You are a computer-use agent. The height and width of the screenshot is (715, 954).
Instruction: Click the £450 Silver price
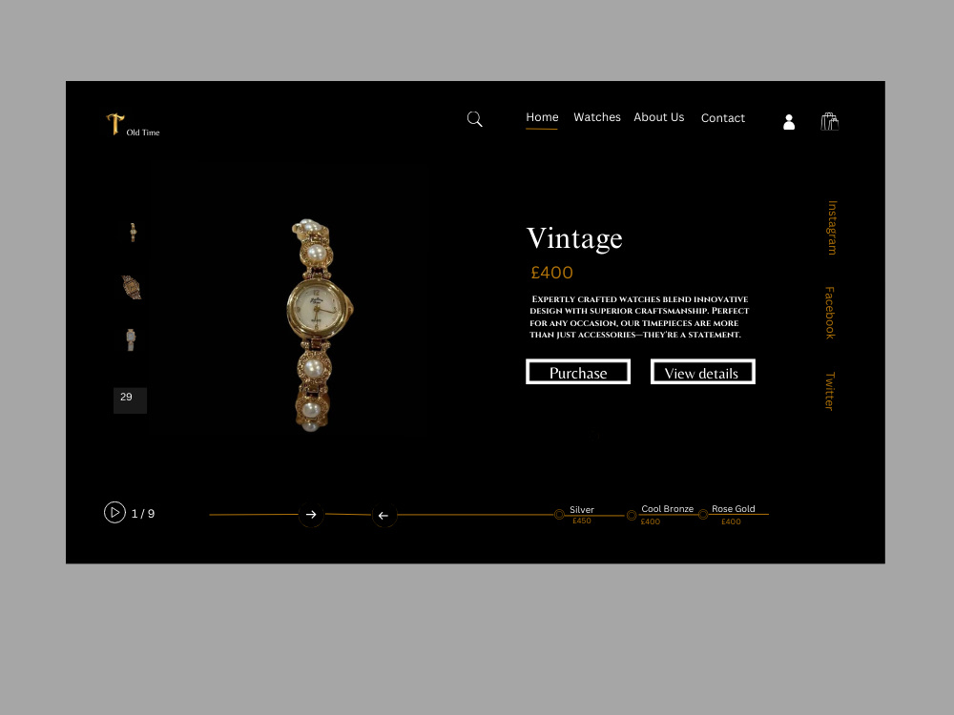pyautogui.click(x=582, y=521)
